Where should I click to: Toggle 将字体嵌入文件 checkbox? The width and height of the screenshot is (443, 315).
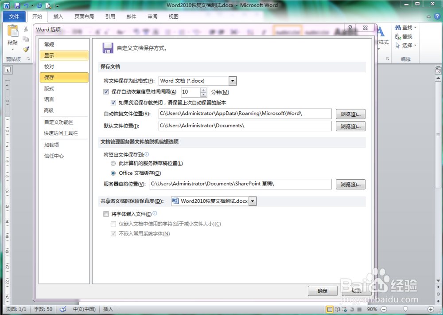(x=106, y=214)
